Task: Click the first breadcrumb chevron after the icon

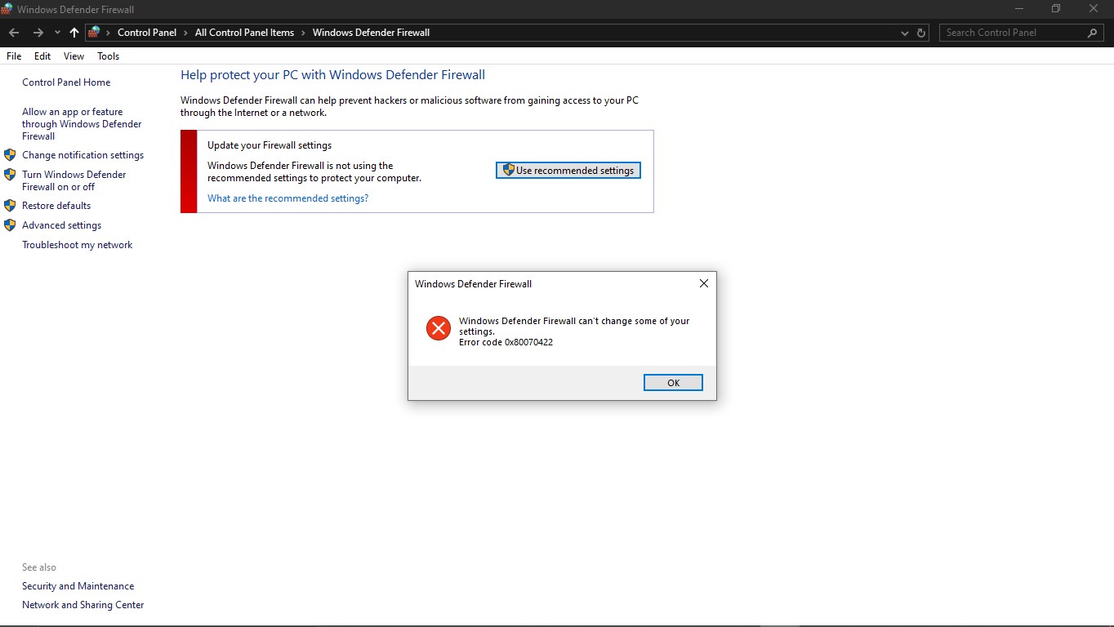Action: click(108, 33)
